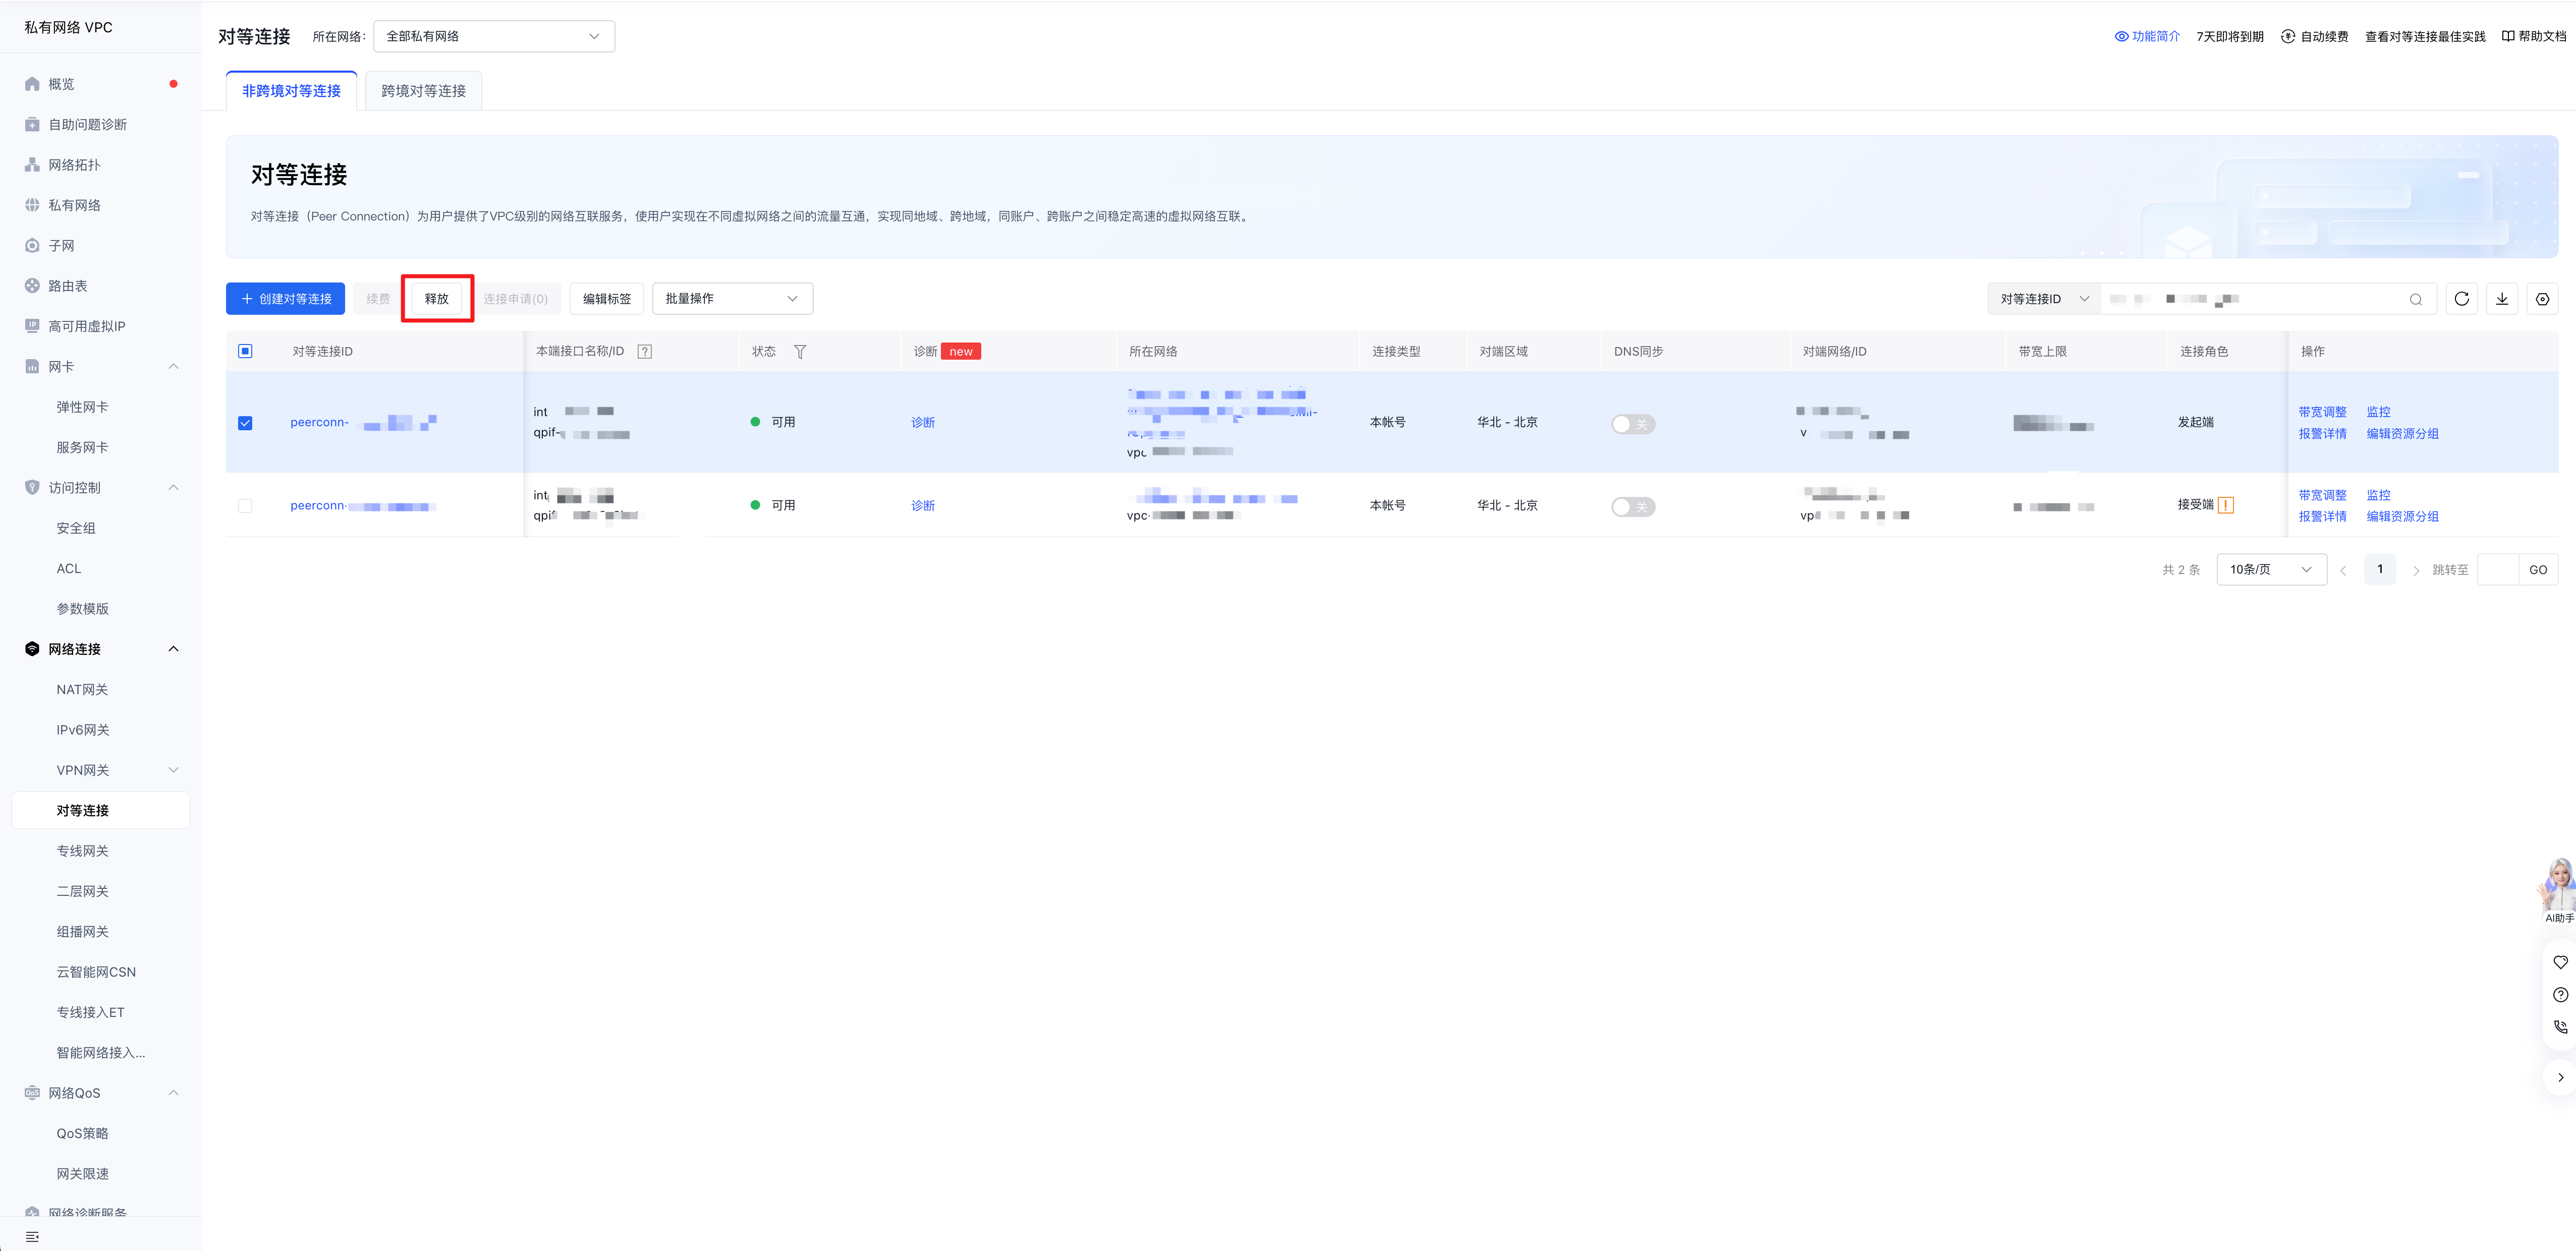This screenshot has height=1251, width=2576.
Task: Collapse the 网卡 sidebar group
Action: 173,367
